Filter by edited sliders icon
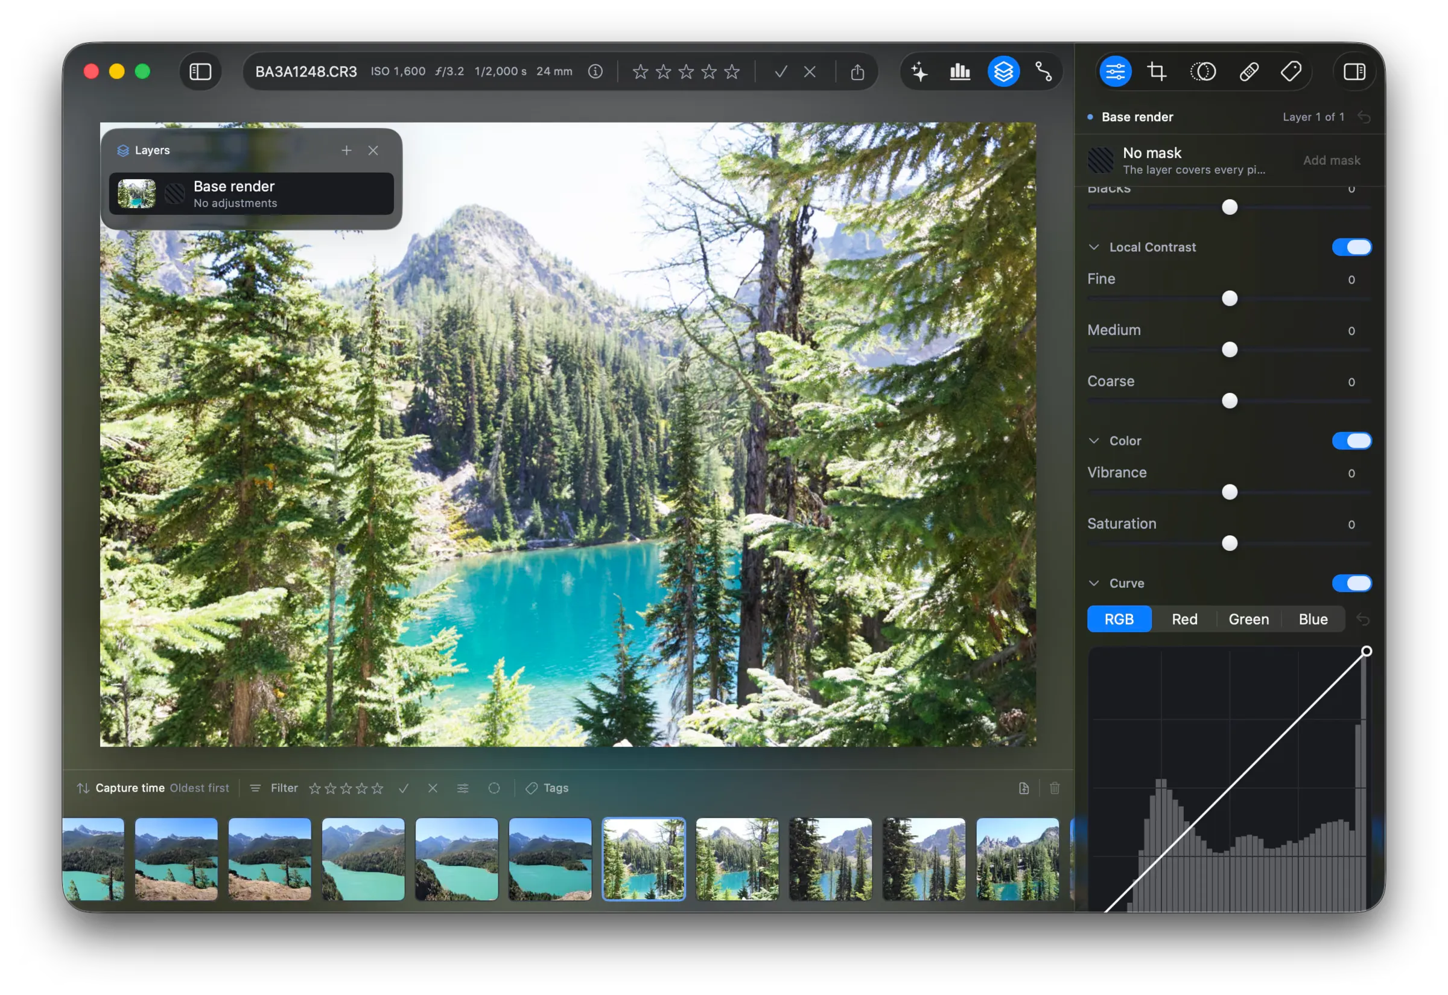1448x995 pixels. (x=463, y=789)
